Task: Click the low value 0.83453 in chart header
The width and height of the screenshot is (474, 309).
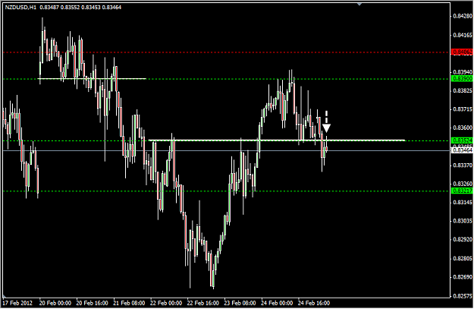Action: pos(91,8)
